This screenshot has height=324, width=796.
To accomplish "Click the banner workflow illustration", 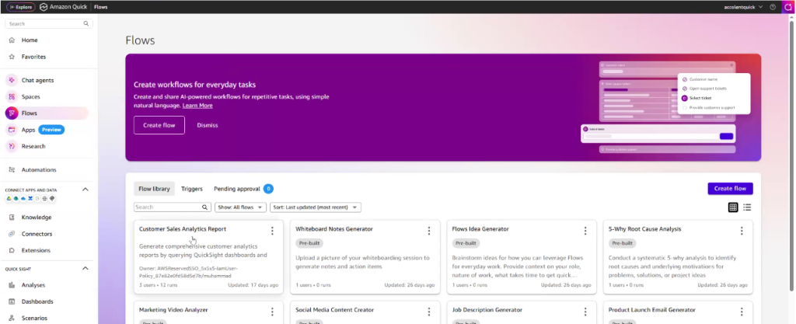I will click(667, 107).
